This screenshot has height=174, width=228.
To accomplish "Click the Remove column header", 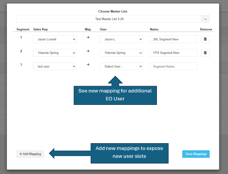I will point(206,29).
